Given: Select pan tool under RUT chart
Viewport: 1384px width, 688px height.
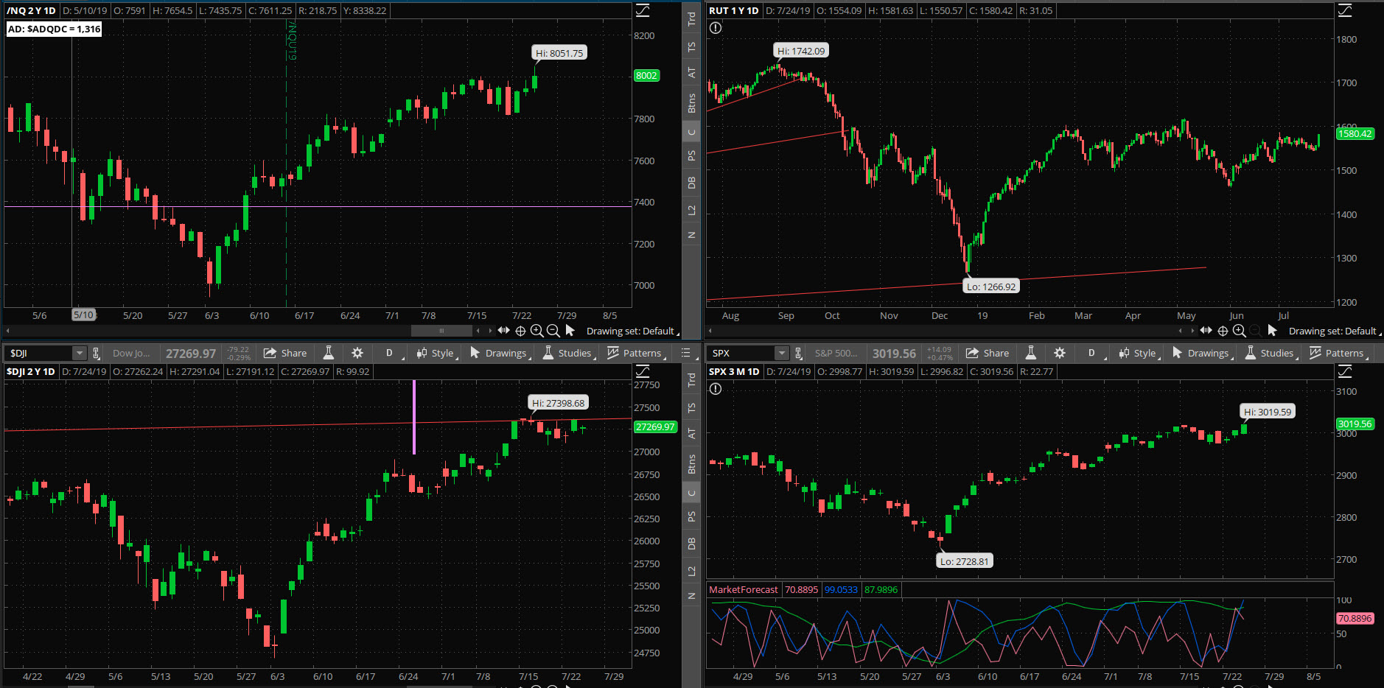Looking at the screenshot, I should pyautogui.click(x=1206, y=331).
